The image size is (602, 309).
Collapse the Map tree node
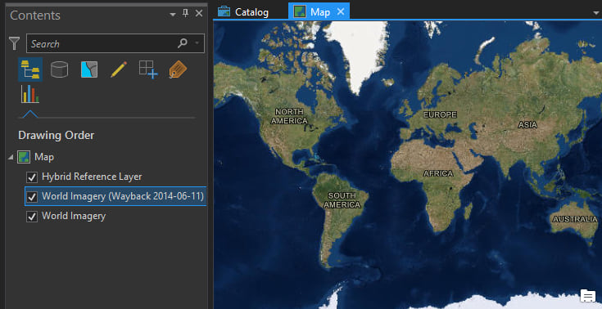11,157
